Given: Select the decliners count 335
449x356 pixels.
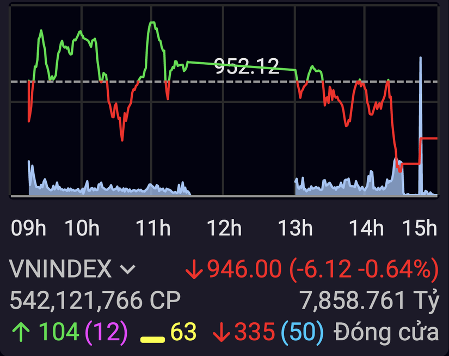Looking at the screenshot, I should [x=254, y=332].
